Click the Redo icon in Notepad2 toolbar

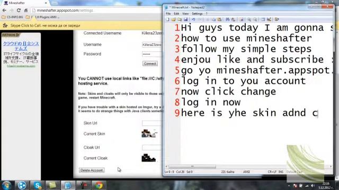pyautogui.click(x=200, y=20)
